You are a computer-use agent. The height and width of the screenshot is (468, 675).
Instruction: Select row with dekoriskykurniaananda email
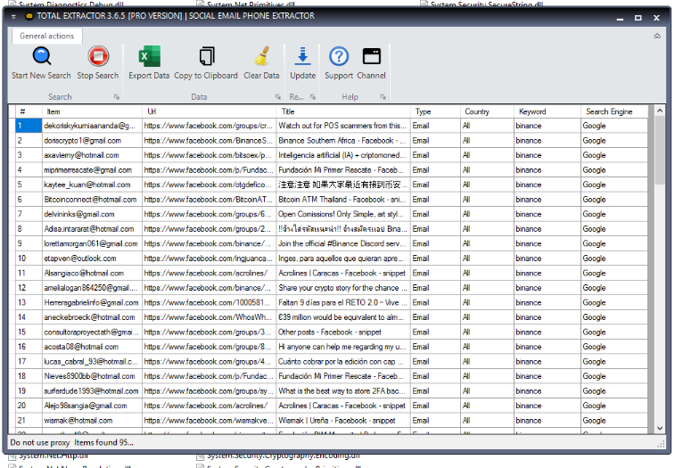(90, 127)
